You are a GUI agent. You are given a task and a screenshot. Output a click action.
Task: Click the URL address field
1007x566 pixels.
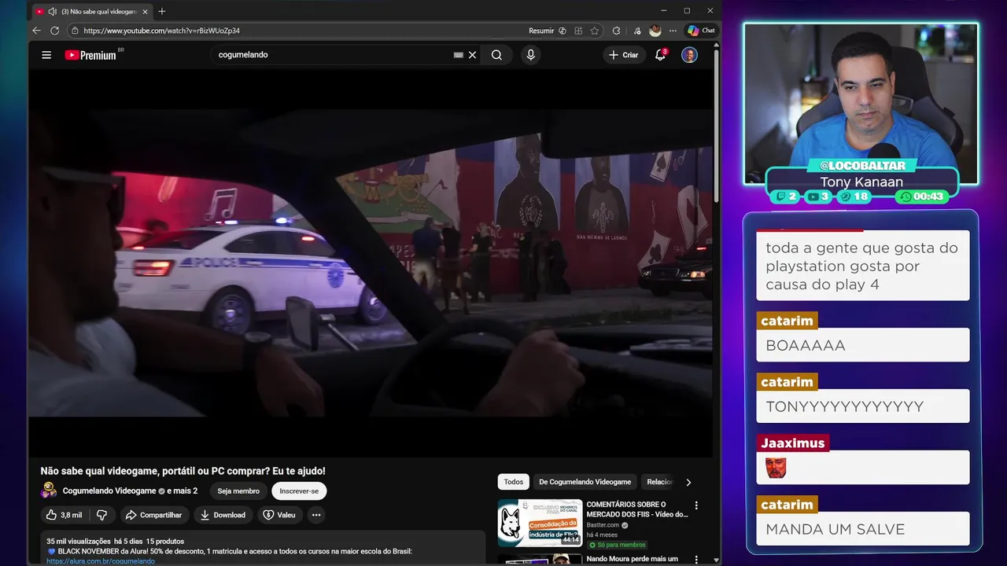click(x=303, y=31)
